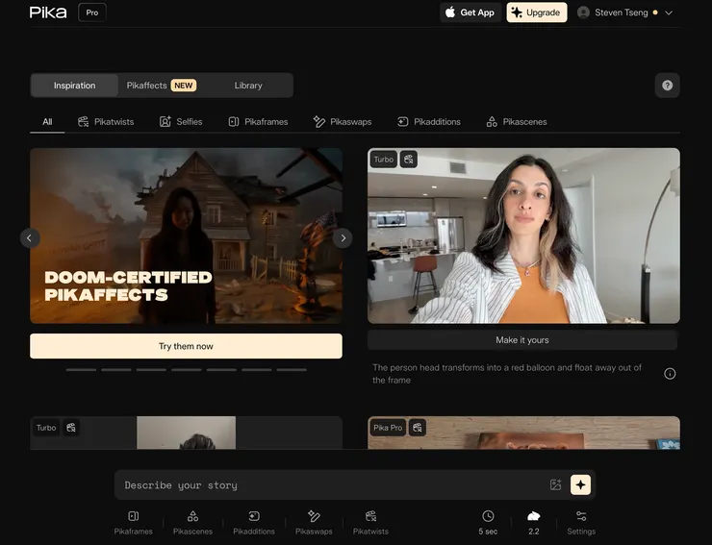712x545 pixels.
Task: Open the Pikaffects NEW tab
Action: (162, 86)
